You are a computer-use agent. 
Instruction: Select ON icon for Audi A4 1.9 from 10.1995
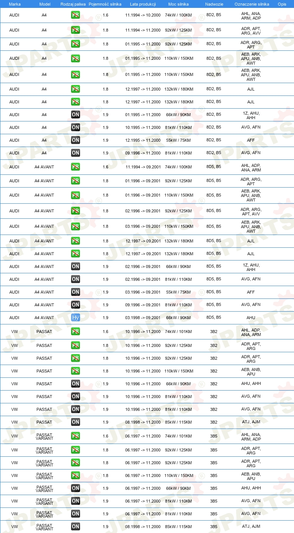pyautogui.click(x=76, y=127)
